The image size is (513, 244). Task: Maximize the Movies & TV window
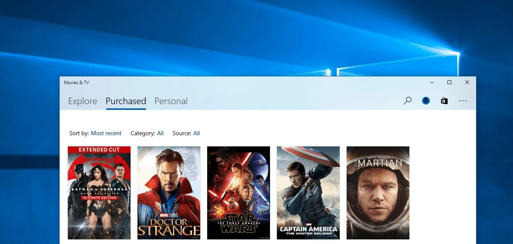point(449,82)
